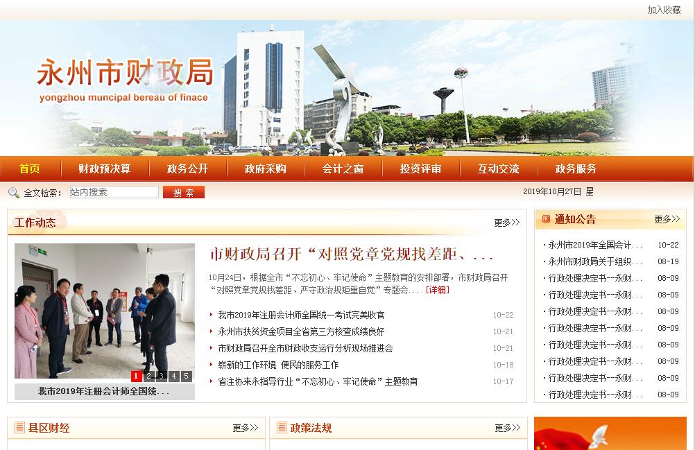The image size is (695, 450).
Task: Switch to slideshow page 3
Action: coord(162,377)
